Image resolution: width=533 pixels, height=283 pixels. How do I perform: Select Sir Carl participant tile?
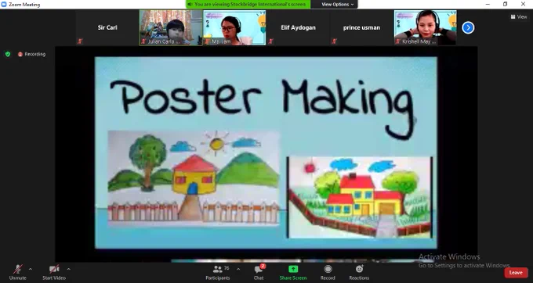[x=107, y=27]
